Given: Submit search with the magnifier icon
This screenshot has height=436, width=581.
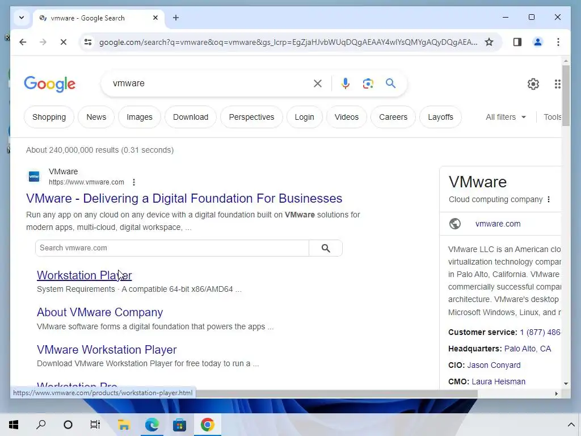Looking at the screenshot, I should (390, 83).
